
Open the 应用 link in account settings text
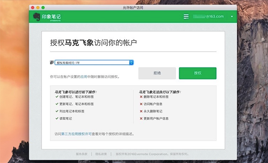point(84,77)
